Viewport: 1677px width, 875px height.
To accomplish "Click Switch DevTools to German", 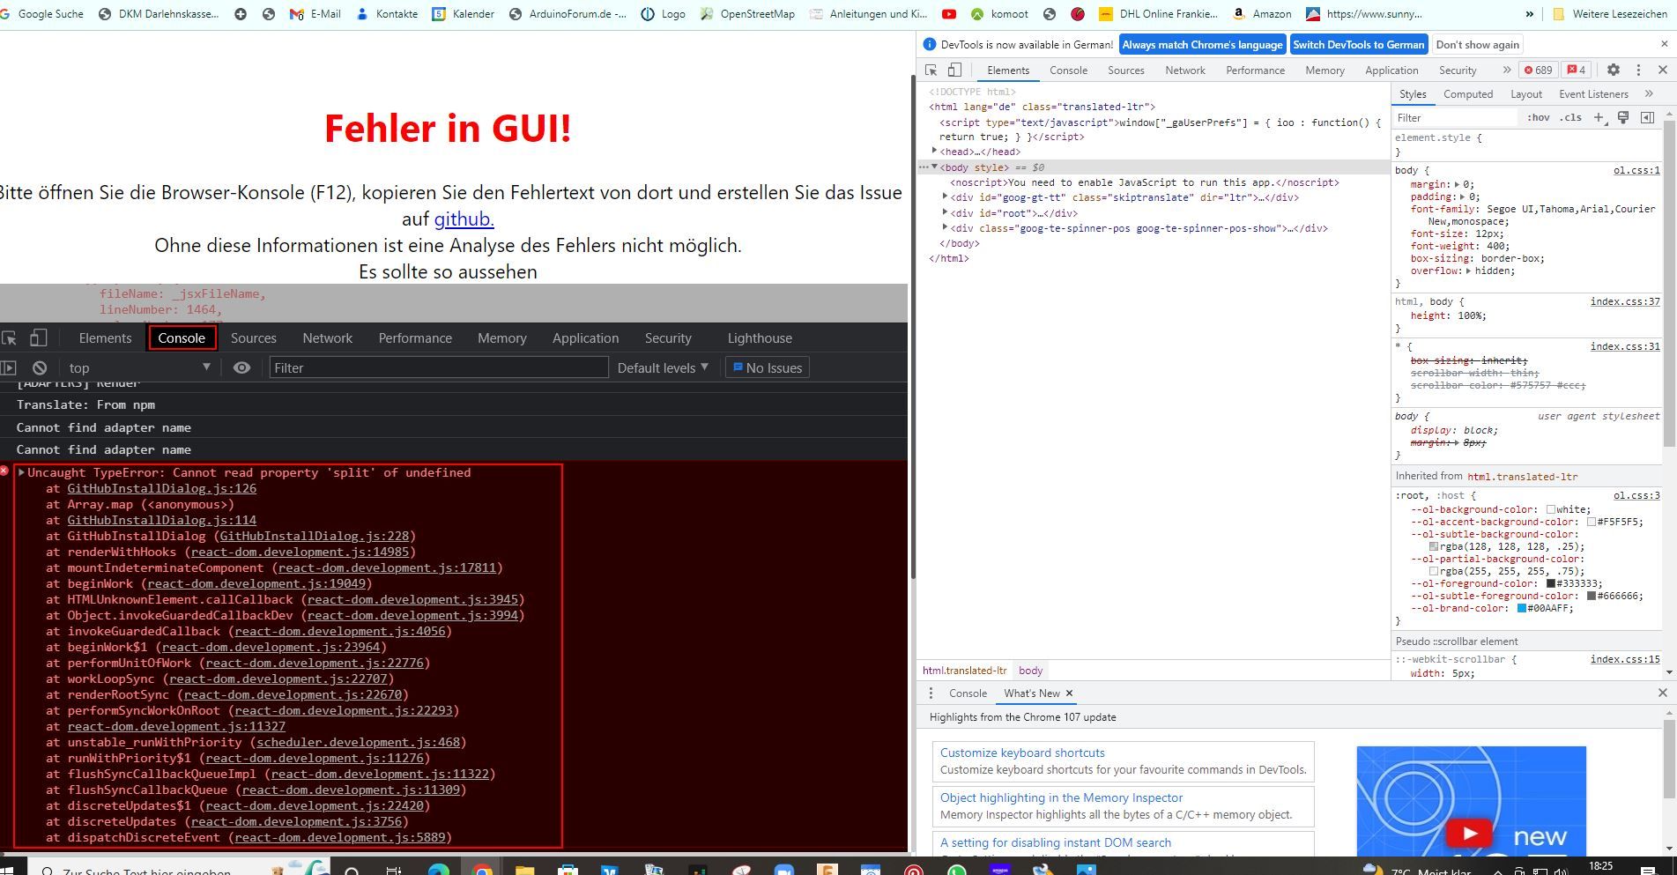I will [x=1358, y=45].
